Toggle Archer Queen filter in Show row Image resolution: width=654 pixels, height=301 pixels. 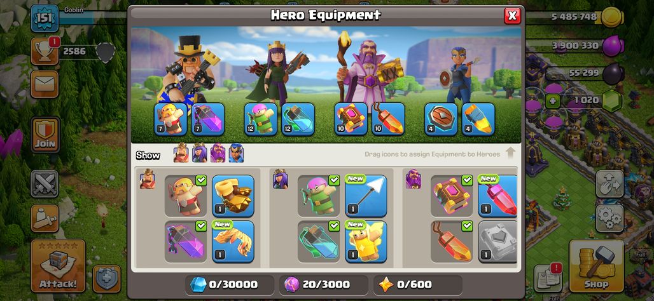pos(199,153)
